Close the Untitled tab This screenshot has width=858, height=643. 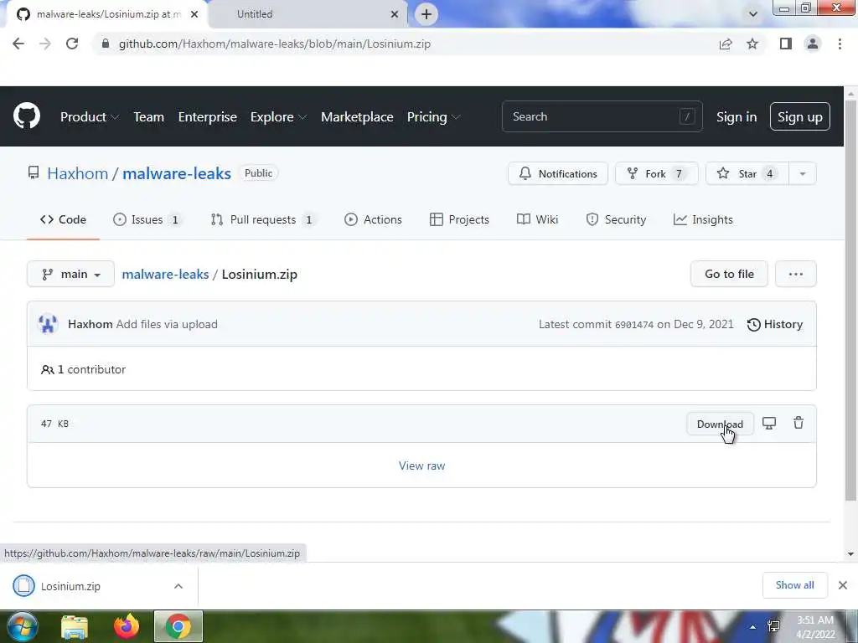395,14
